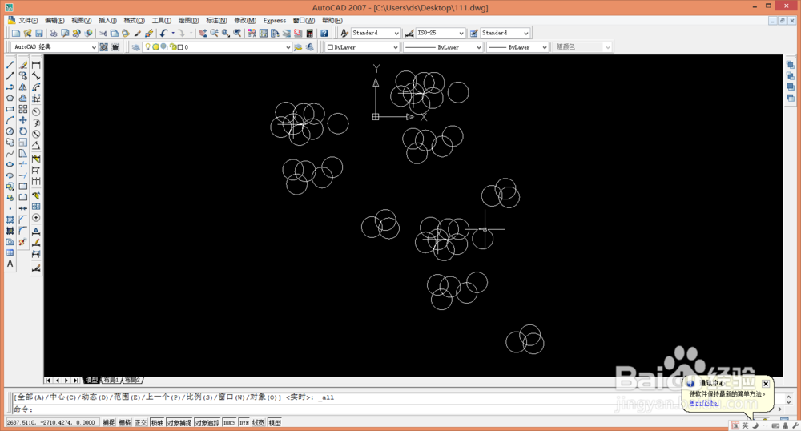Open the ByLayer lineweight dropdown

tap(517, 47)
